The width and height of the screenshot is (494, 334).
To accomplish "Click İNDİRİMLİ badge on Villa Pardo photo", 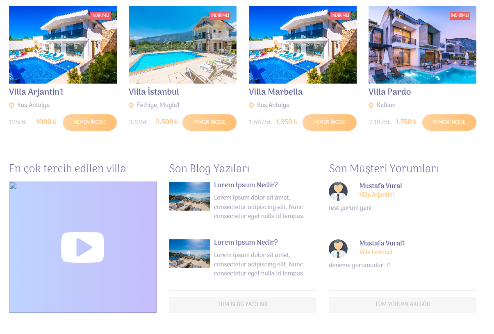I will pyautogui.click(x=460, y=16).
